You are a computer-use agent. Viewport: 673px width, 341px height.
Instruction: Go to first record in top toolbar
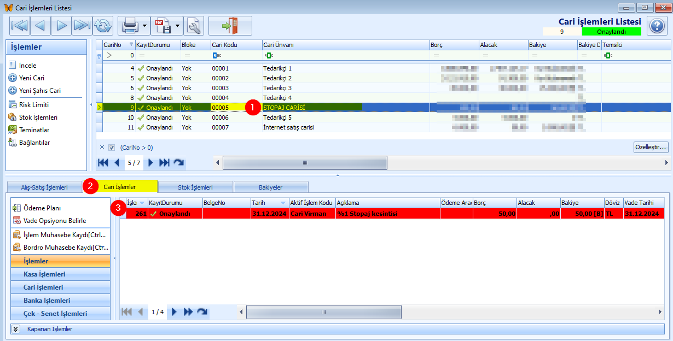(20, 25)
